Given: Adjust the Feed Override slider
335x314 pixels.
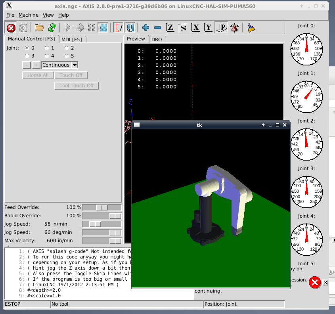Looking at the screenshot, I should click(x=102, y=208).
